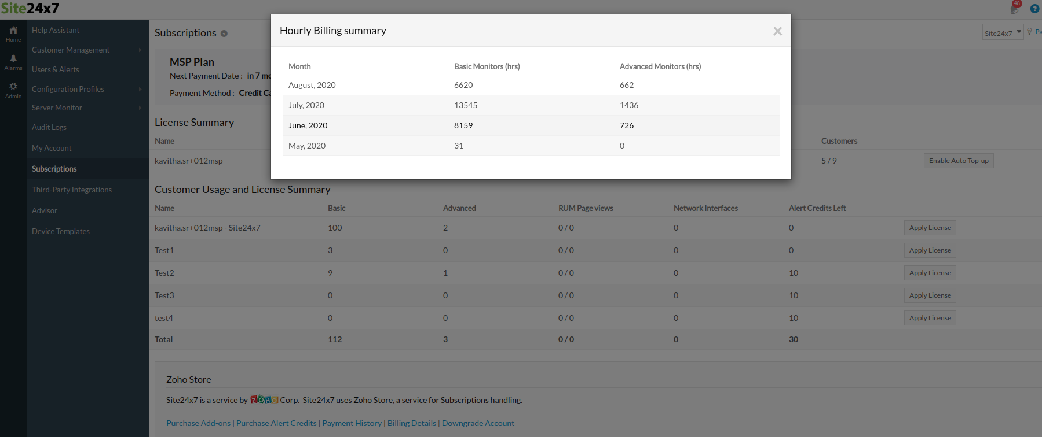Open the Site24x7 account dropdown
This screenshot has width=1042, height=437.
tap(1003, 32)
